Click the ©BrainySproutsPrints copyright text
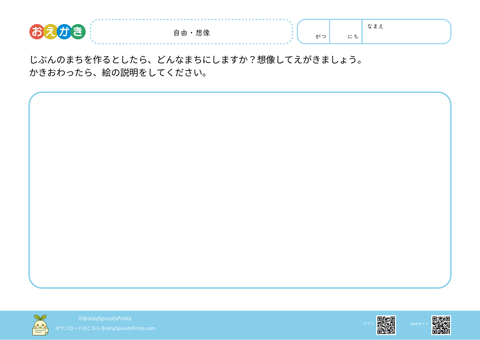This screenshot has height=340, width=480. tap(105, 318)
